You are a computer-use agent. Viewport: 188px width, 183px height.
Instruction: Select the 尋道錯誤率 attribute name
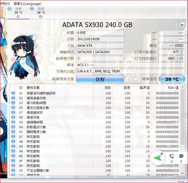coord(35,112)
